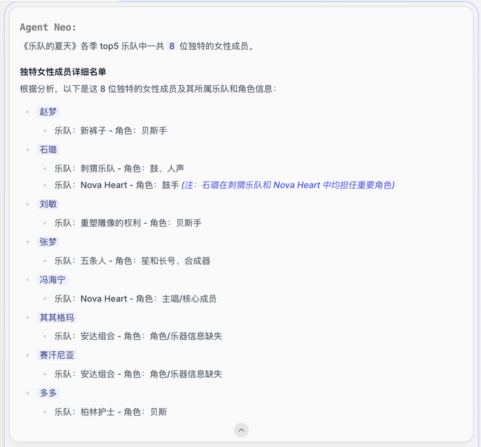Click the highlighted number 8 badge

tap(171, 46)
